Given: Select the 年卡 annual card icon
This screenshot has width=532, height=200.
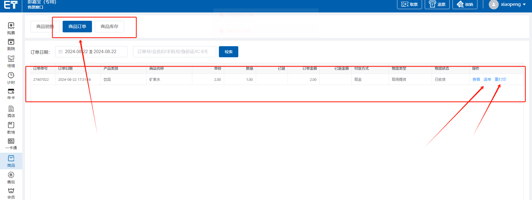Looking at the screenshot, I should pos(11,91).
